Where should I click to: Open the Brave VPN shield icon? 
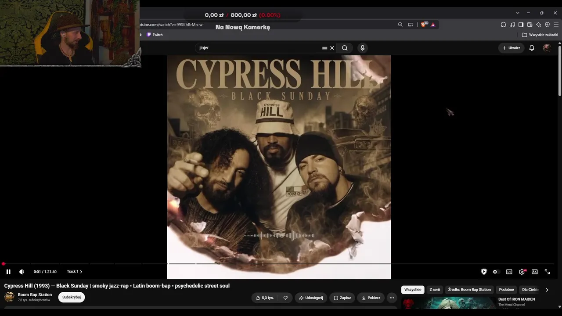(x=547, y=25)
